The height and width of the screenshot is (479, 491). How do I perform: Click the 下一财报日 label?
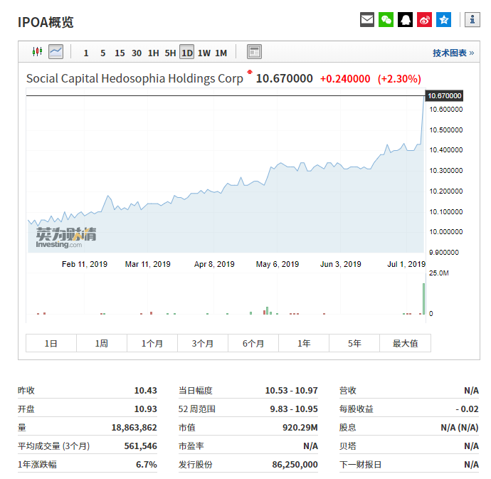[x=360, y=464]
